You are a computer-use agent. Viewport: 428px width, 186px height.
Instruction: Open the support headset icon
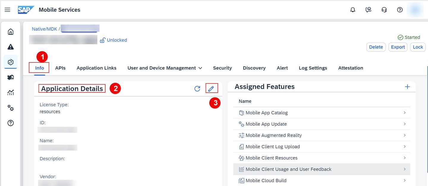pyautogui.click(x=384, y=10)
